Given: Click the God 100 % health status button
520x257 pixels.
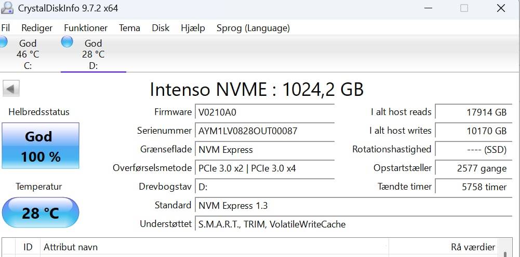Looking at the screenshot, I should pyautogui.click(x=41, y=146).
